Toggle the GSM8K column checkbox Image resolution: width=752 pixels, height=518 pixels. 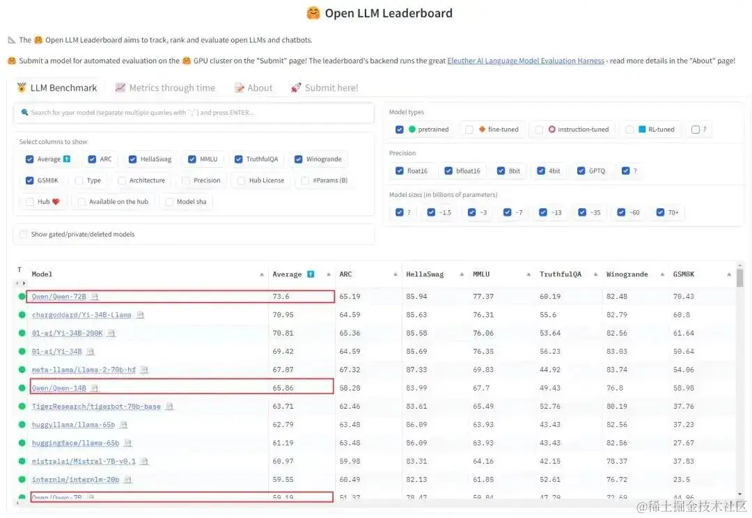tap(30, 180)
